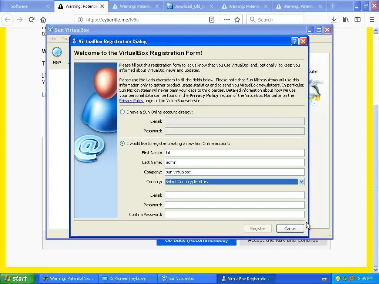Open the Windows start button

tap(17, 279)
